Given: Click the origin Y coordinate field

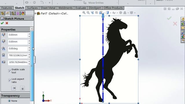Looking at the screenshot, I should (18, 42).
